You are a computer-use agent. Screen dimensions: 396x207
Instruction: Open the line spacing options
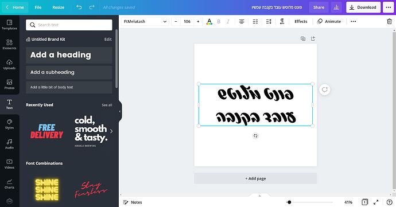pos(269,21)
